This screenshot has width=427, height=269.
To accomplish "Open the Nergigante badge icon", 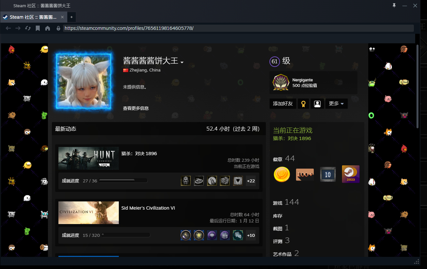I will point(281,83).
